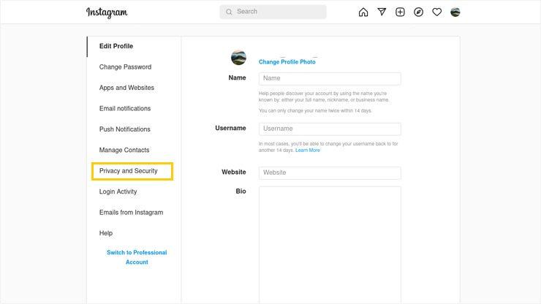Open Explore compass icon

418,12
